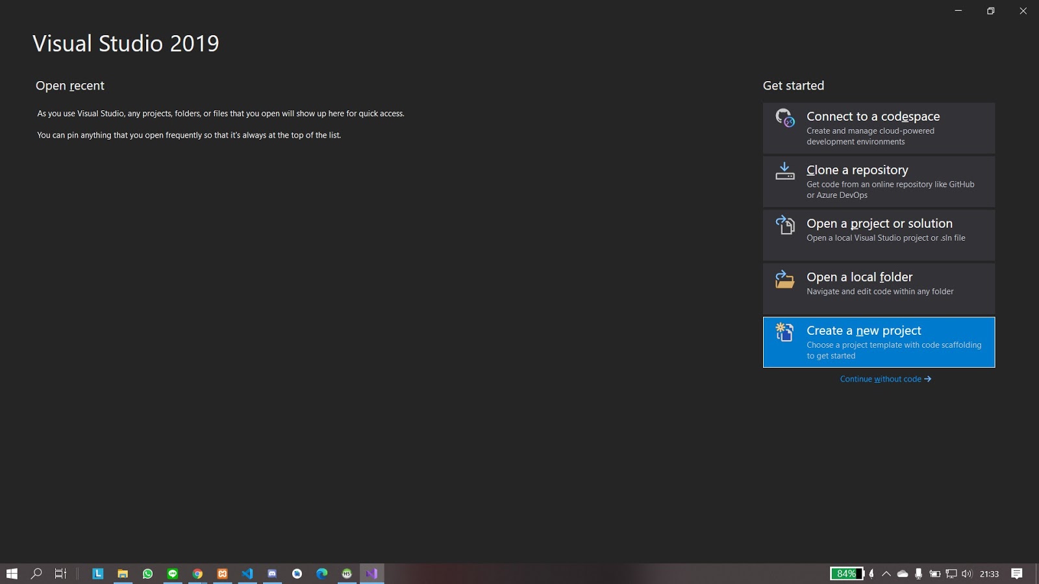Choose Open a project or solution title
Image resolution: width=1039 pixels, height=584 pixels.
tap(879, 223)
